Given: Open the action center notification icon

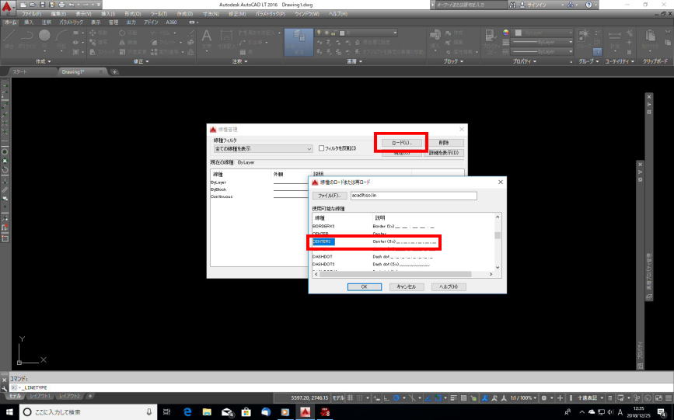Looking at the screenshot, I should 662,411.
